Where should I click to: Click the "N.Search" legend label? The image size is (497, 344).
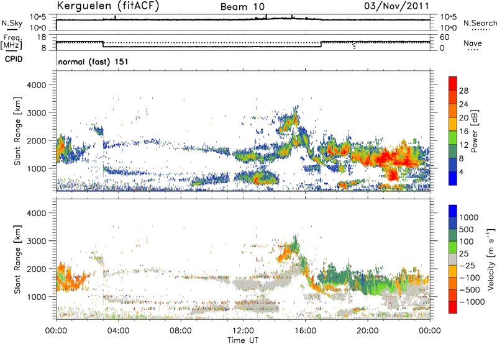coord(480,23)
